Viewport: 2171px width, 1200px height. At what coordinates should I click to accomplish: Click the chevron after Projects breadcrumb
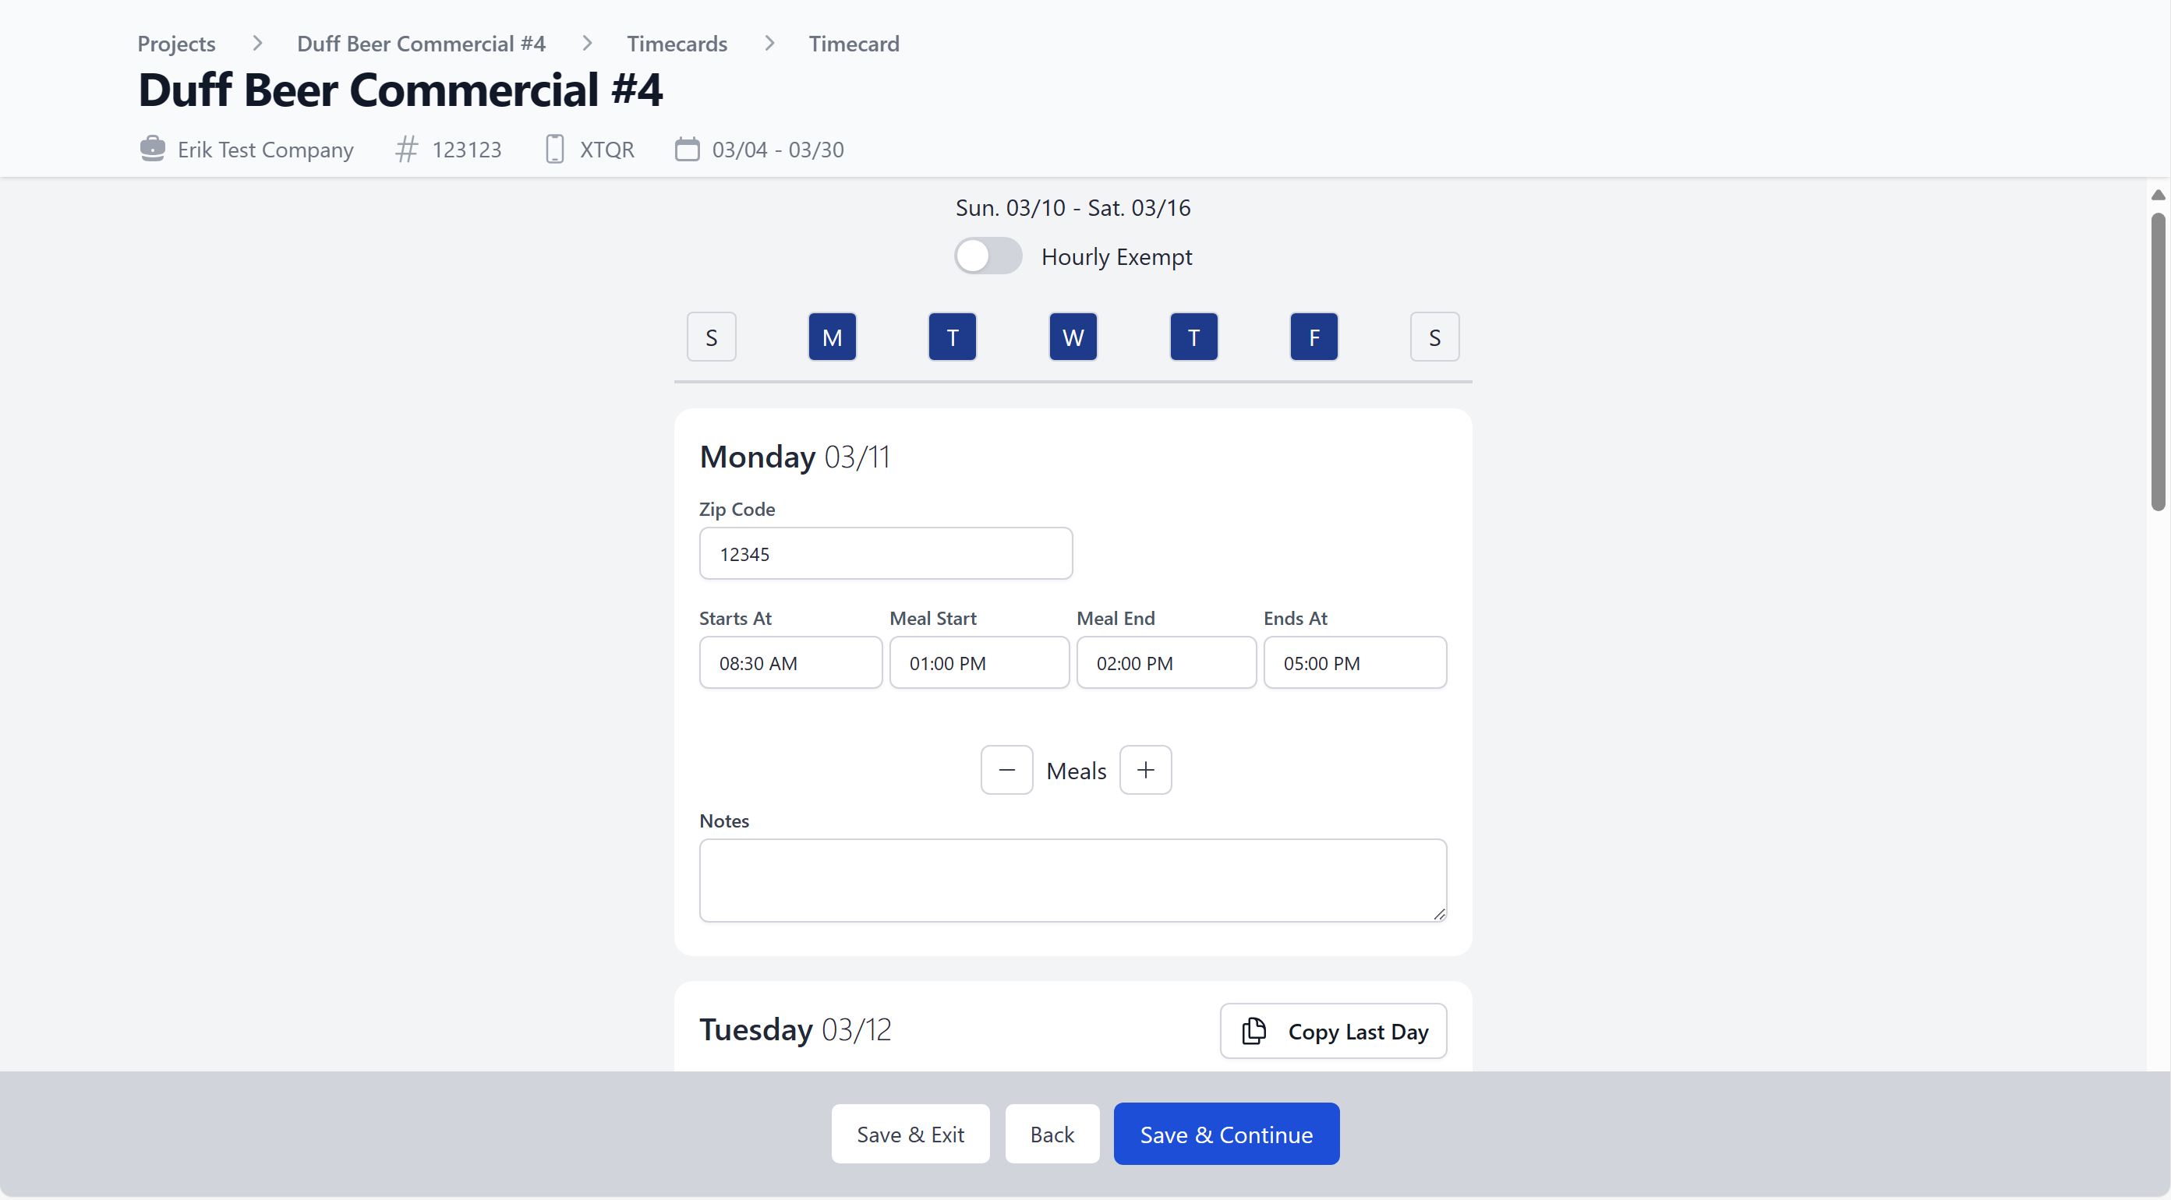(257, 43)
